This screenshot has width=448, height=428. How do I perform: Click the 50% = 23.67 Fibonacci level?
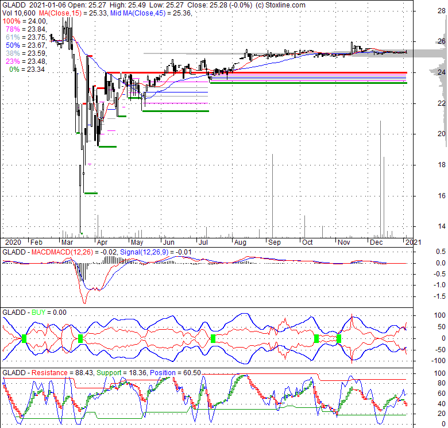click(26, 45)
